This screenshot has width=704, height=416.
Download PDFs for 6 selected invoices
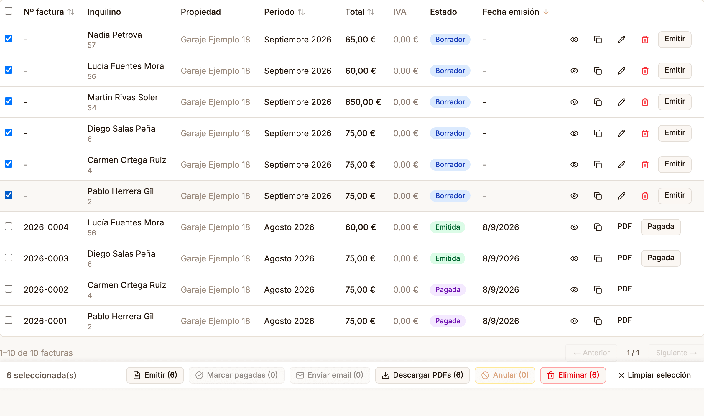click(422, 375)
